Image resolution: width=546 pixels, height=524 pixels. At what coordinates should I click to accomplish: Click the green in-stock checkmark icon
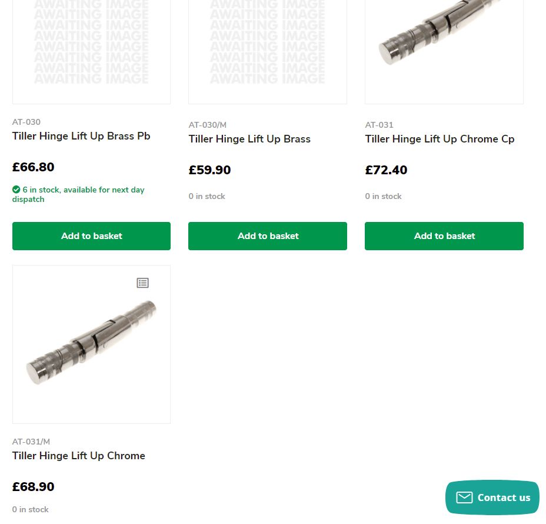pos(16,190)
